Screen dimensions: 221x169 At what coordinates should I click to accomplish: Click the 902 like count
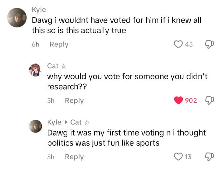click(x=191, y=101)
